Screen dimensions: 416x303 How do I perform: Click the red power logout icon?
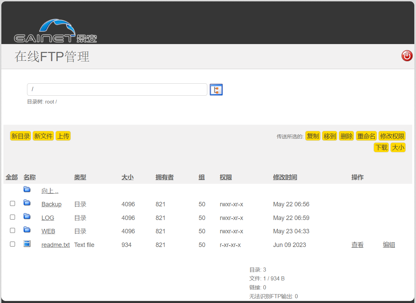click(x=407, y=56)
